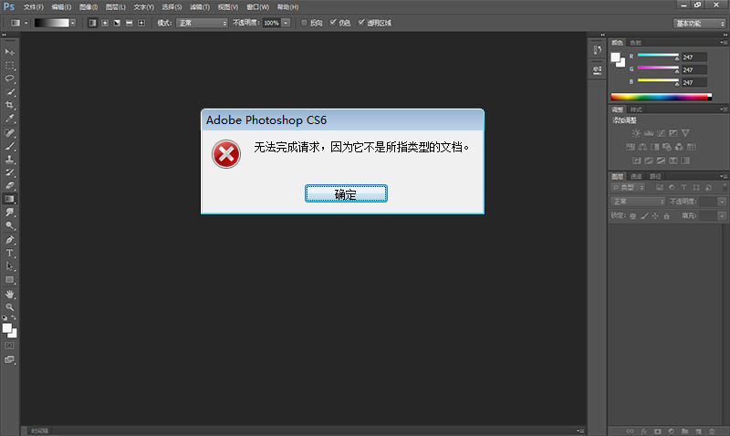This screenshot has width=730, height=436.
Task: Open the 不透明度 dropdown in options bar
Action: [x=286, y=23]
